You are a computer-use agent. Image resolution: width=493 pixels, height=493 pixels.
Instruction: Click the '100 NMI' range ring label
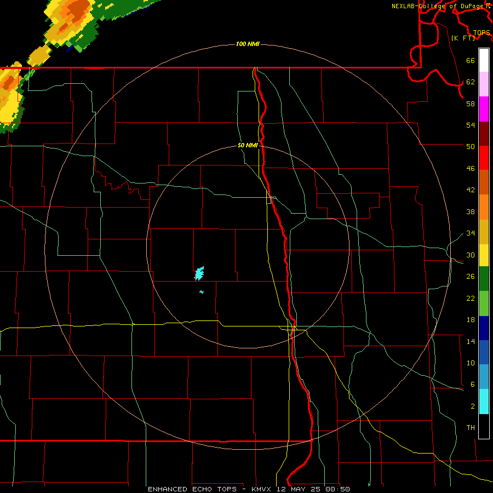point(248,44)
